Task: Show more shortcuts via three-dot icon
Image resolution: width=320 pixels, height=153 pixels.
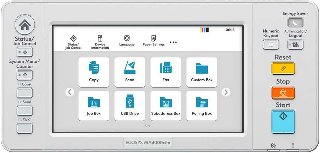Action: (173, 42)
